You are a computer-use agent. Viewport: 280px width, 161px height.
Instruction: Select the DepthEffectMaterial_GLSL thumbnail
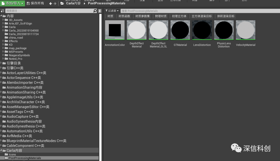[x=158, y=30]
